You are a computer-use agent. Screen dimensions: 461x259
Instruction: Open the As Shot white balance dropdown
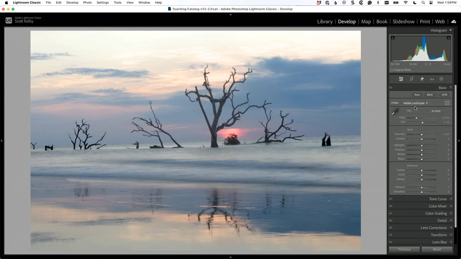coord(438,111)
